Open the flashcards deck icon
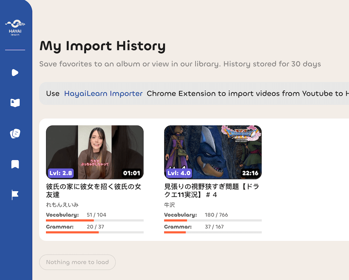 (15, 133)
